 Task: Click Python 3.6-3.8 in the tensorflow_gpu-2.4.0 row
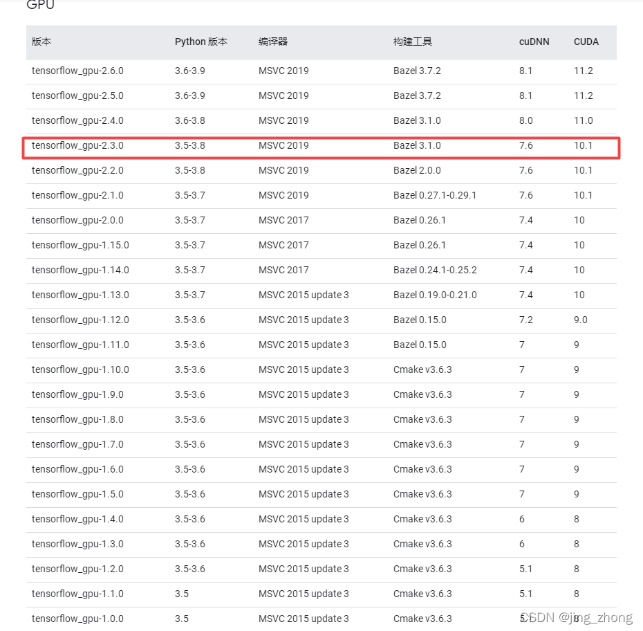tap(190, 120)
